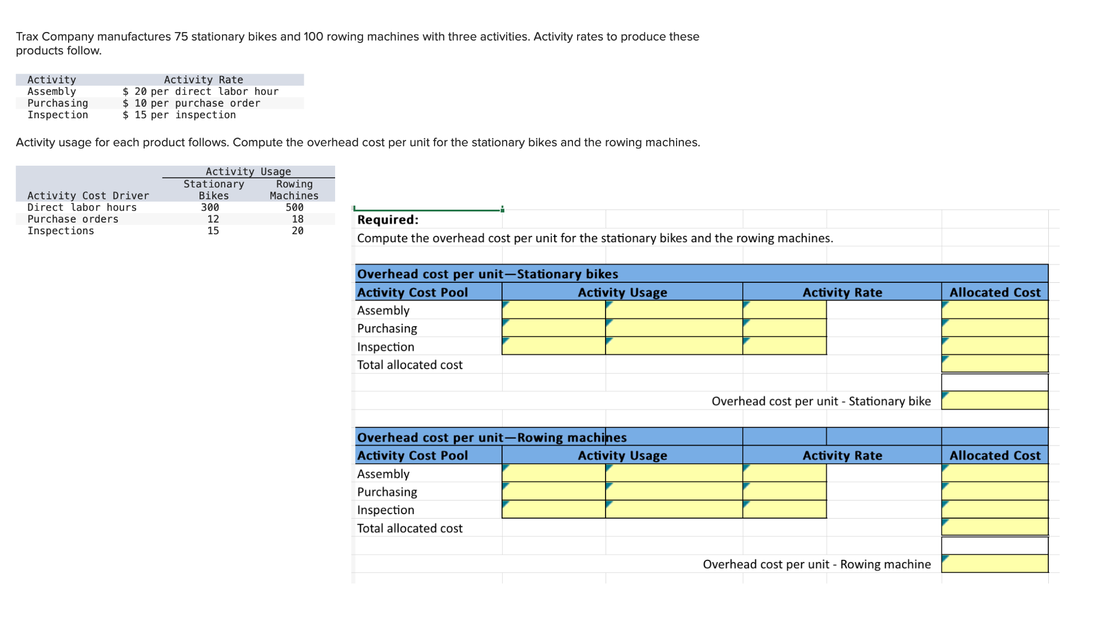The width and height of the screenshot is (1098, 617).
Task: Click Stationary bikes Assembly activity rate cell
Action: (784, 310)
